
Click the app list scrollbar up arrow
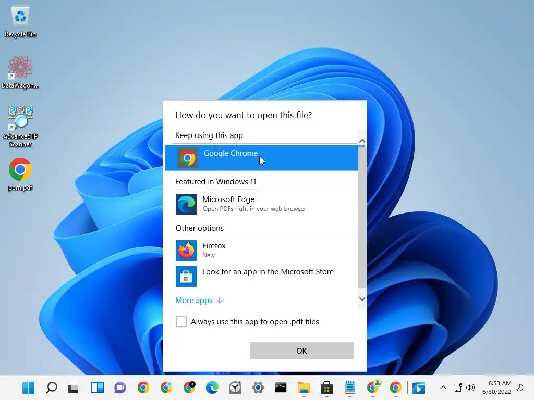click(x=362, y=141)
